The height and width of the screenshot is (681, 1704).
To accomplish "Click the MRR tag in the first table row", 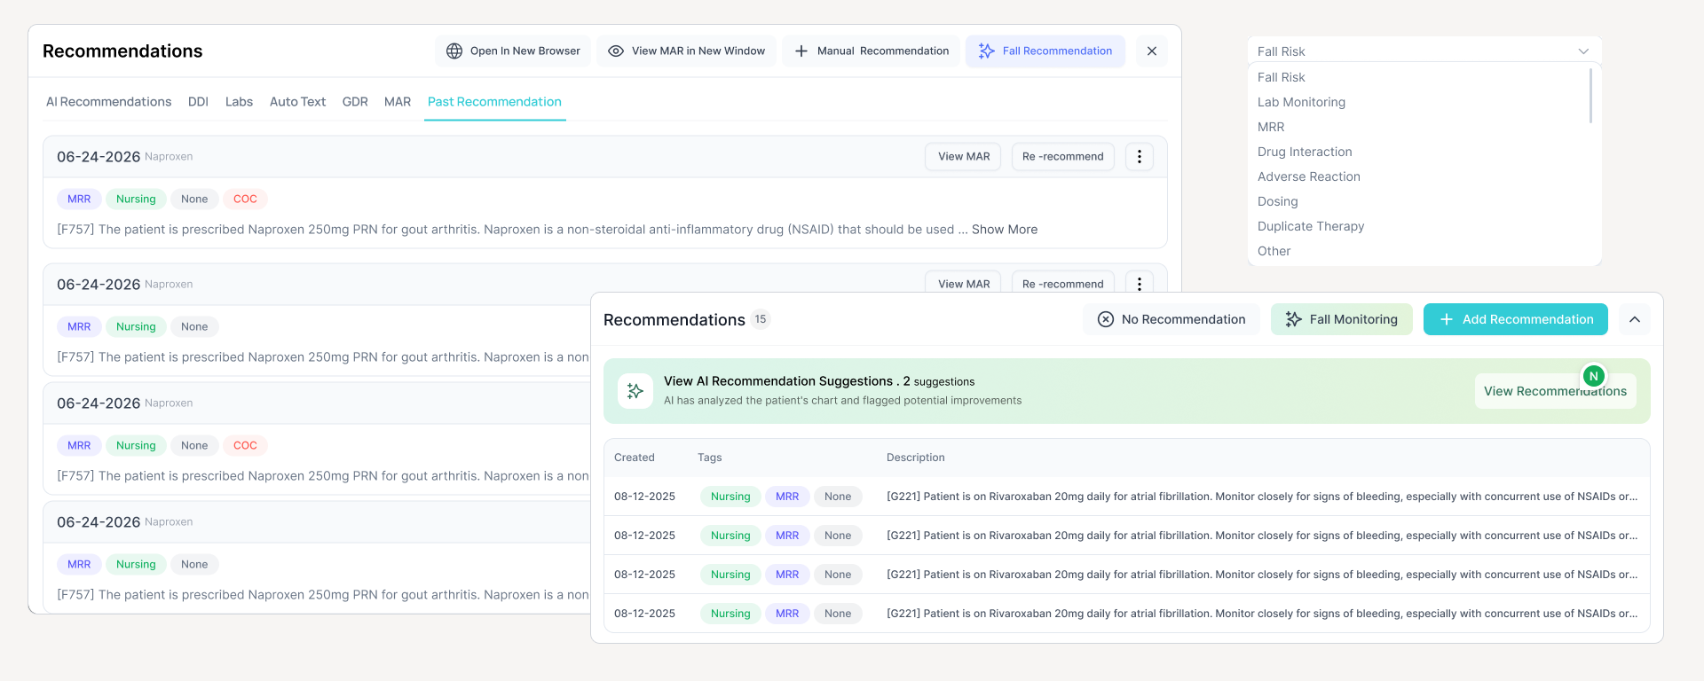I will pyautogui.click(x=787, y=497).
